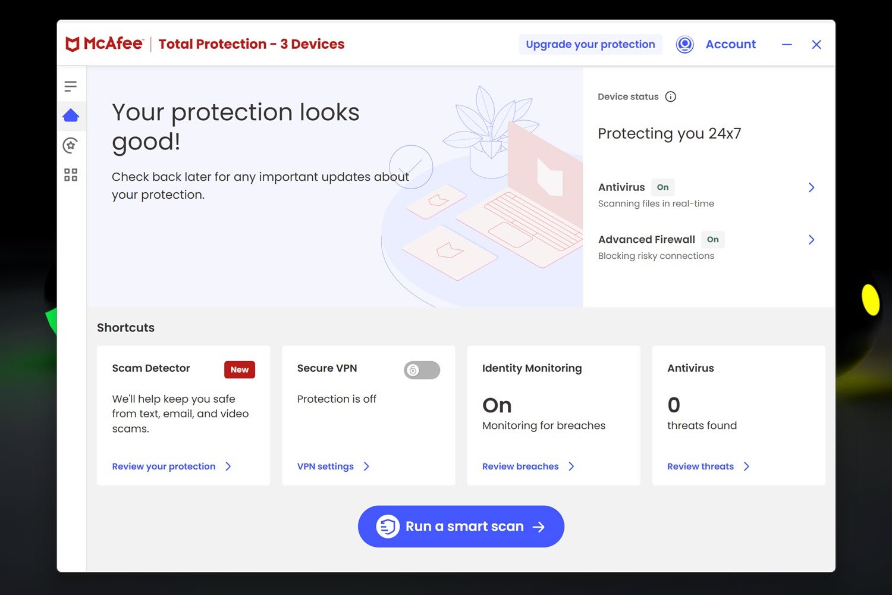This screenshot has height=595, width=892.
Task: Open Review threats link
Action: pyautogui.click(x=701, y=466)
